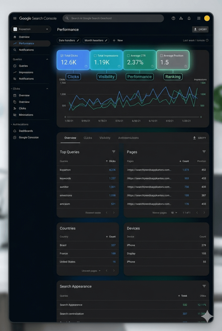
Task: Sort Countries by Count column
Action: pyautogui.click(x=111, y=237)
